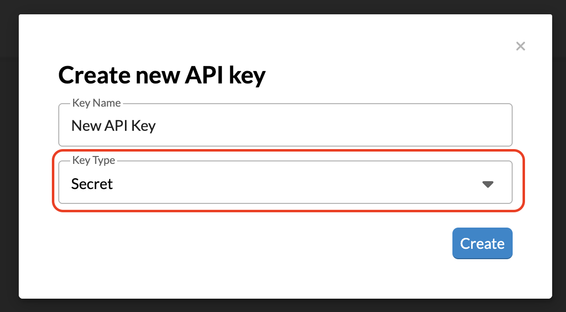Focus the Key Name input to rename
The image size is (566, 312).
285,125
